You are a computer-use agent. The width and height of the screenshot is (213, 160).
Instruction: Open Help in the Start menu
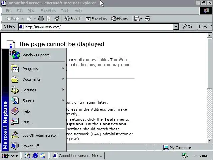click(37, 111)
